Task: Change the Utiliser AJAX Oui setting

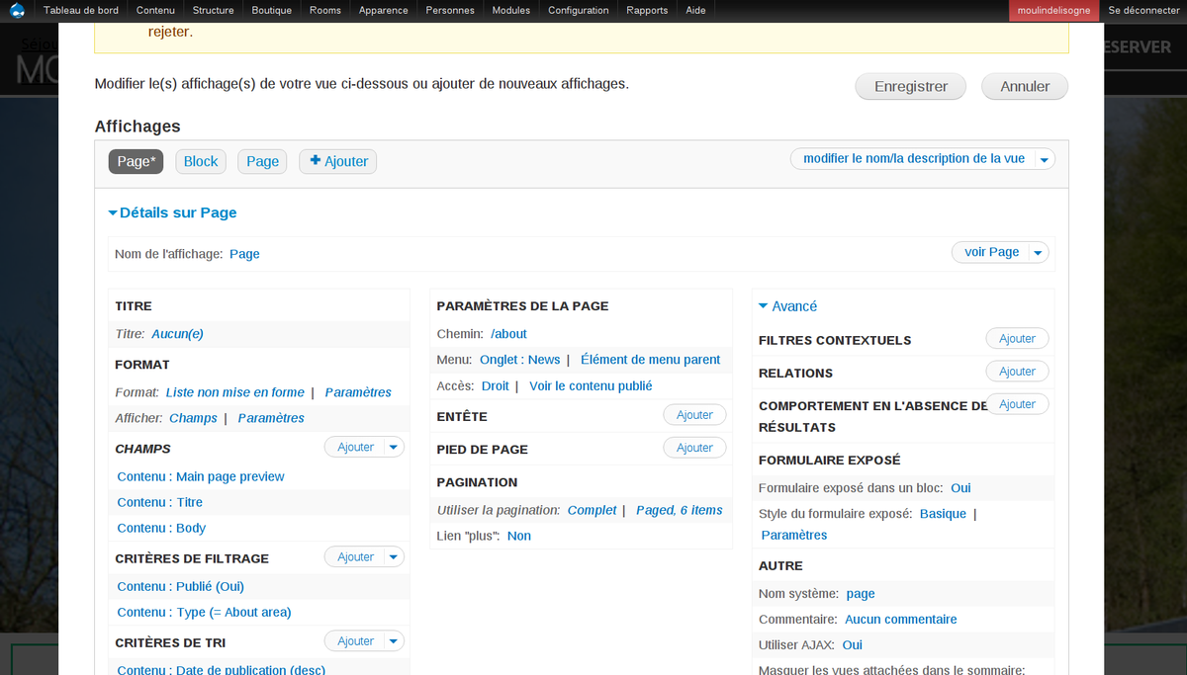Action: [852, 645]
